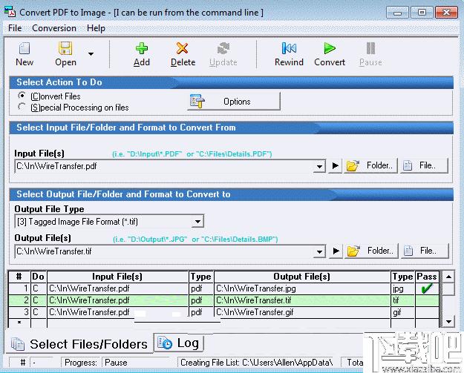The image size is (464, 373).
Task: Select row 3 output C:\In\WireTransfer.gif
Action: point(302,312)
